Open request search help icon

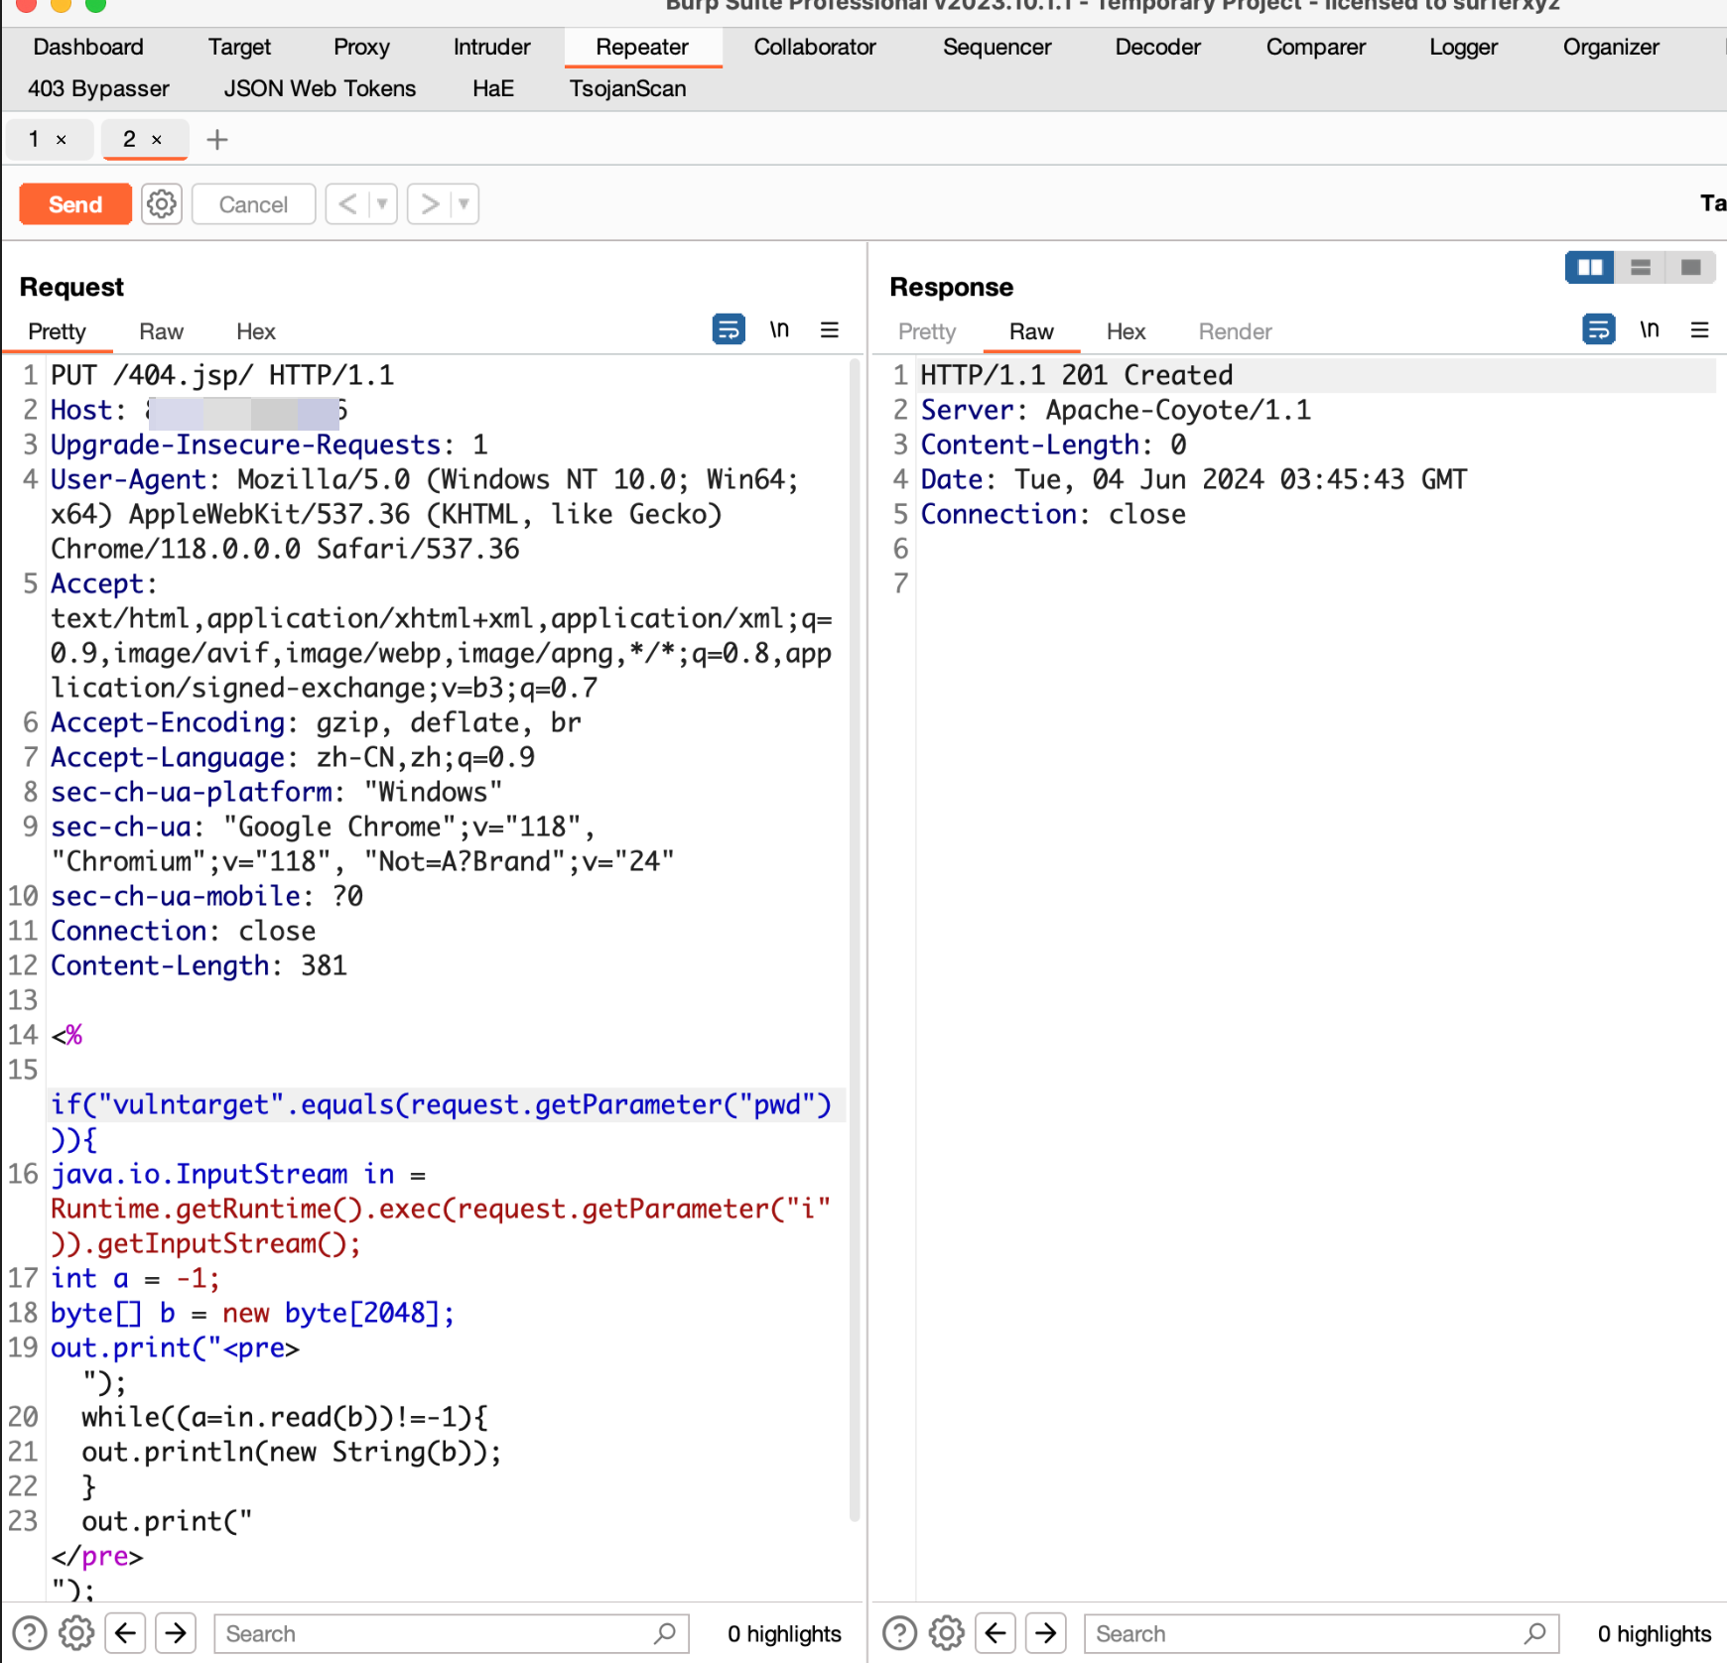30,1633
